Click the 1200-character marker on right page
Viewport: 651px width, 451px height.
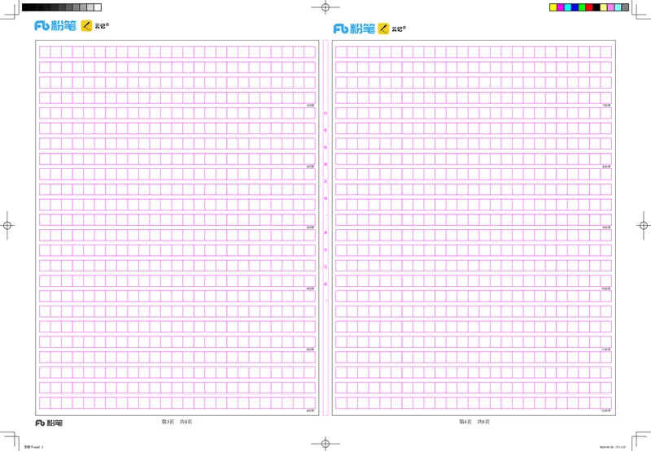pyautogui.click(x=605, y=410)
